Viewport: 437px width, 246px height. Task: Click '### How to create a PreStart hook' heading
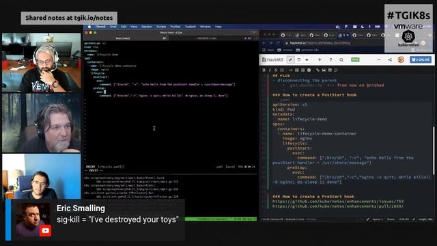[313, 197]
